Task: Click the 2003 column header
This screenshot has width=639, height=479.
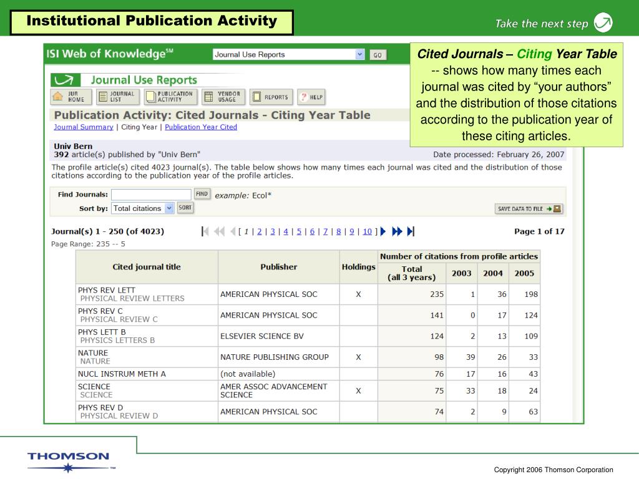Action: [461, 273]
